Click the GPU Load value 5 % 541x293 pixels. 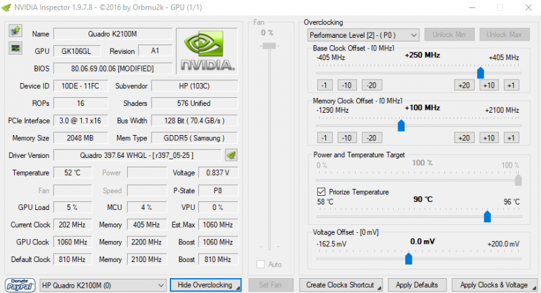tap(72, 208)
